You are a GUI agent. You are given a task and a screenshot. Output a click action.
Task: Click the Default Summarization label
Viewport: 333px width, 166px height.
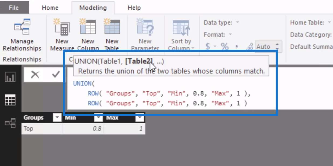coord(311,46)
